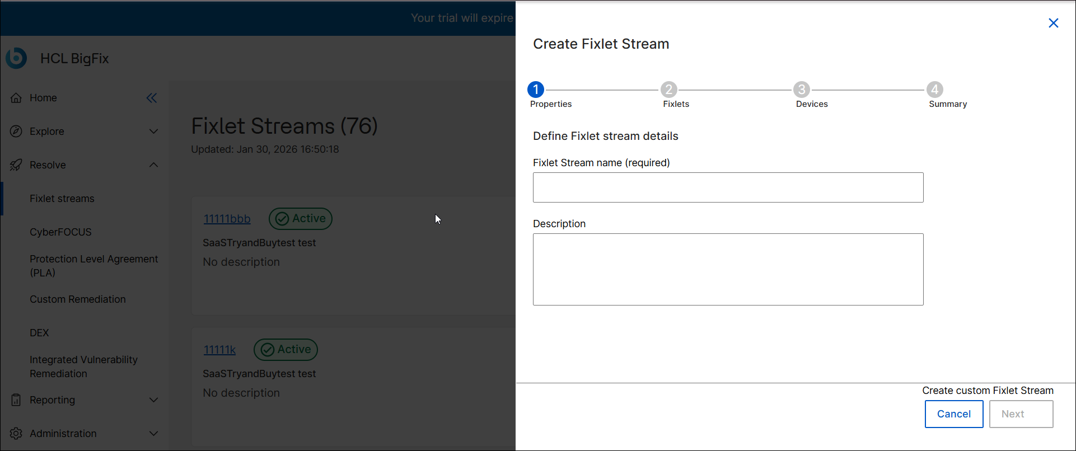Click the Cancel button
This screenshot has width=1076, height=451.
tap(953, 414)
